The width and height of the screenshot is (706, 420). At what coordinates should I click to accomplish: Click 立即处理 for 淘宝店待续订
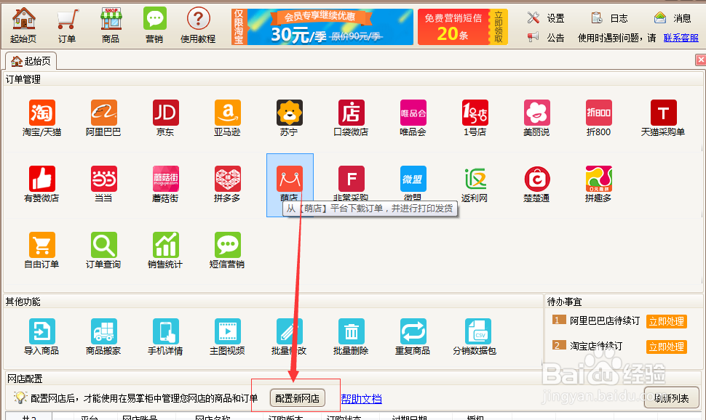[x=667, y=347]
